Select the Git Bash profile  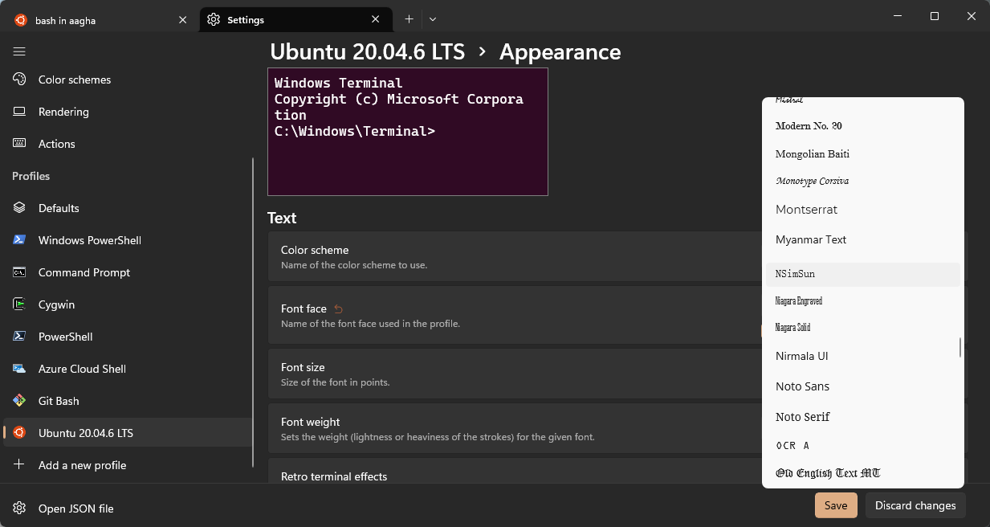tap(127, 401)
